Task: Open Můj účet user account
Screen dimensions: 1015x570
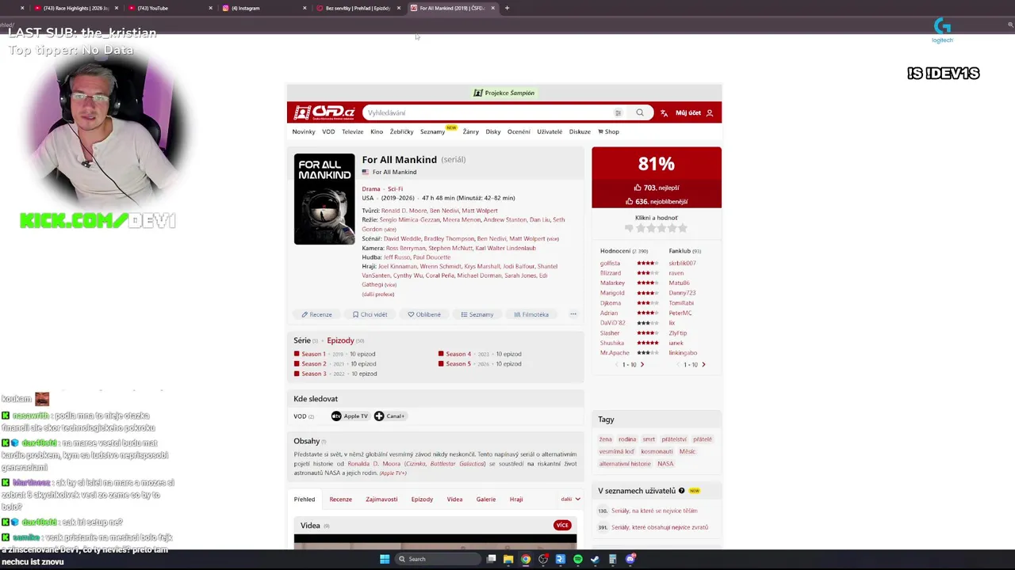Action: coord(695,113)
